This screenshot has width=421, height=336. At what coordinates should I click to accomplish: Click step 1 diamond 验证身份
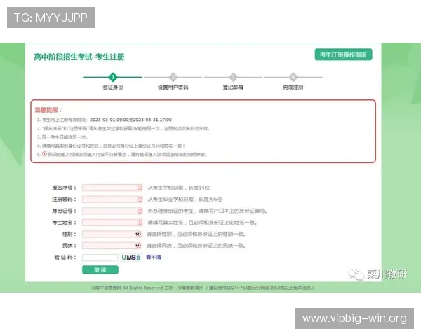coord(113,77)
